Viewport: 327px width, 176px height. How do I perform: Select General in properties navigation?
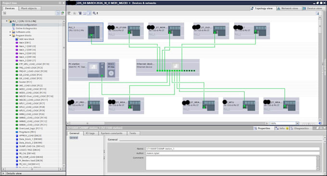pyautogui.click(x=74, y=138)
